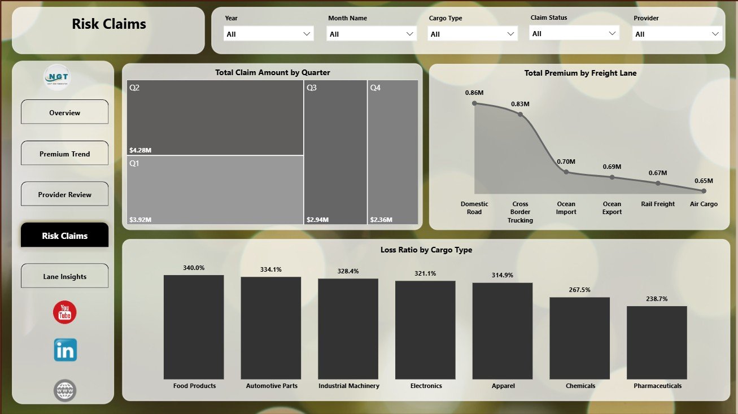Click the 328.4% data label
This screenshot has height=414, width=738.
click(x=348, y=271)
